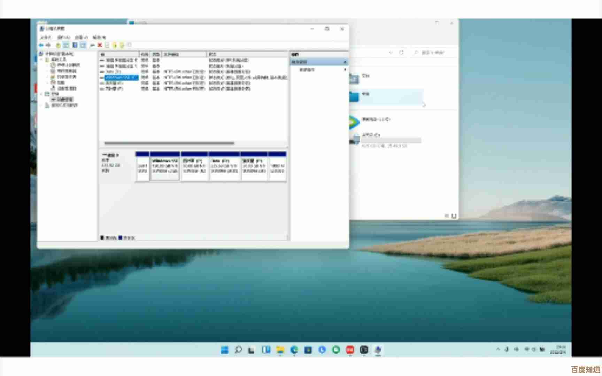Collapse the 系统工具 tree node
This screenshot has height=376, width=602.
pos(41,59)
